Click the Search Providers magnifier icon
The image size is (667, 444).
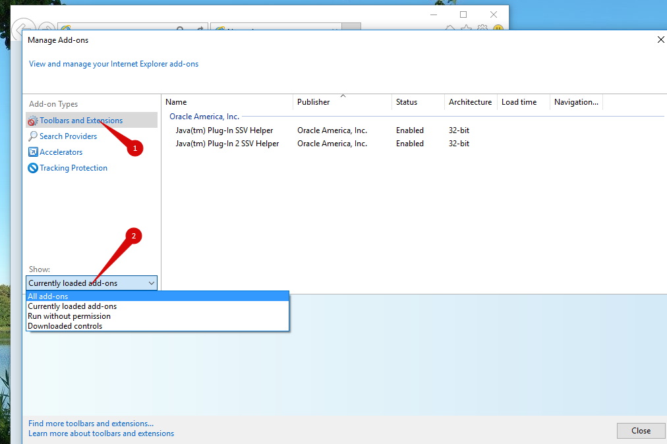[x=33, y=136]
